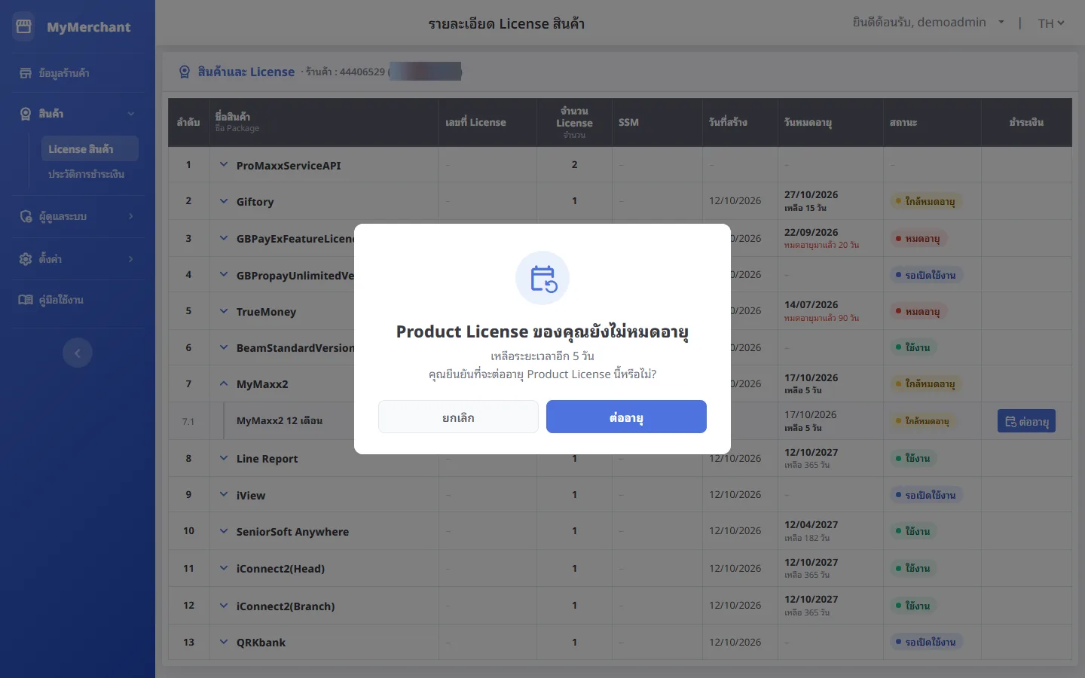Click the ใช้งาน status badge in the Line Report row
The height and width of the screenshot is (678, 1085).
pyautogui.click(x=912, y=458)
